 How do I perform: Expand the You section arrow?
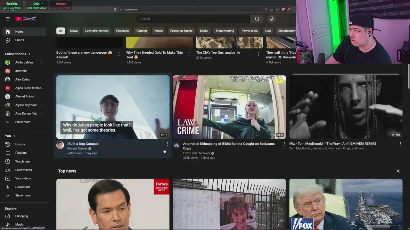pos(14,136)
